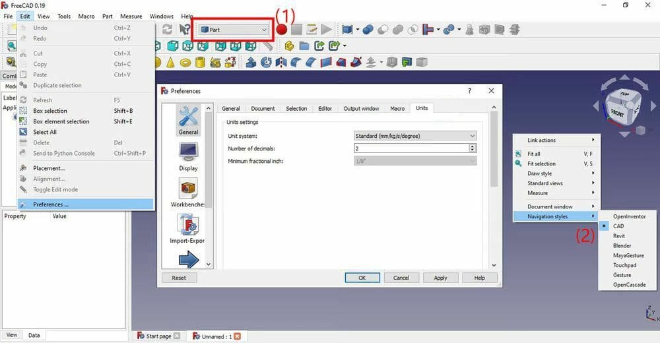Select the Thickness tool
The height and width of the screenshot is (343, 660).
[x=392, y=62]
